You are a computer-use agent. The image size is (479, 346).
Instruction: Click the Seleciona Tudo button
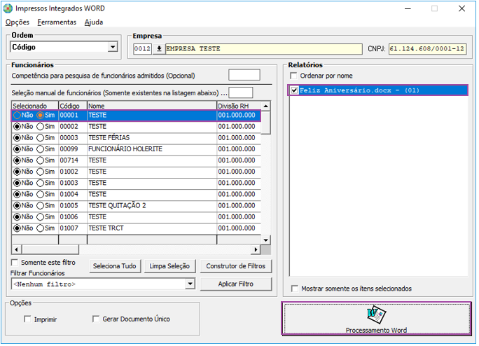tap(115, 267)
